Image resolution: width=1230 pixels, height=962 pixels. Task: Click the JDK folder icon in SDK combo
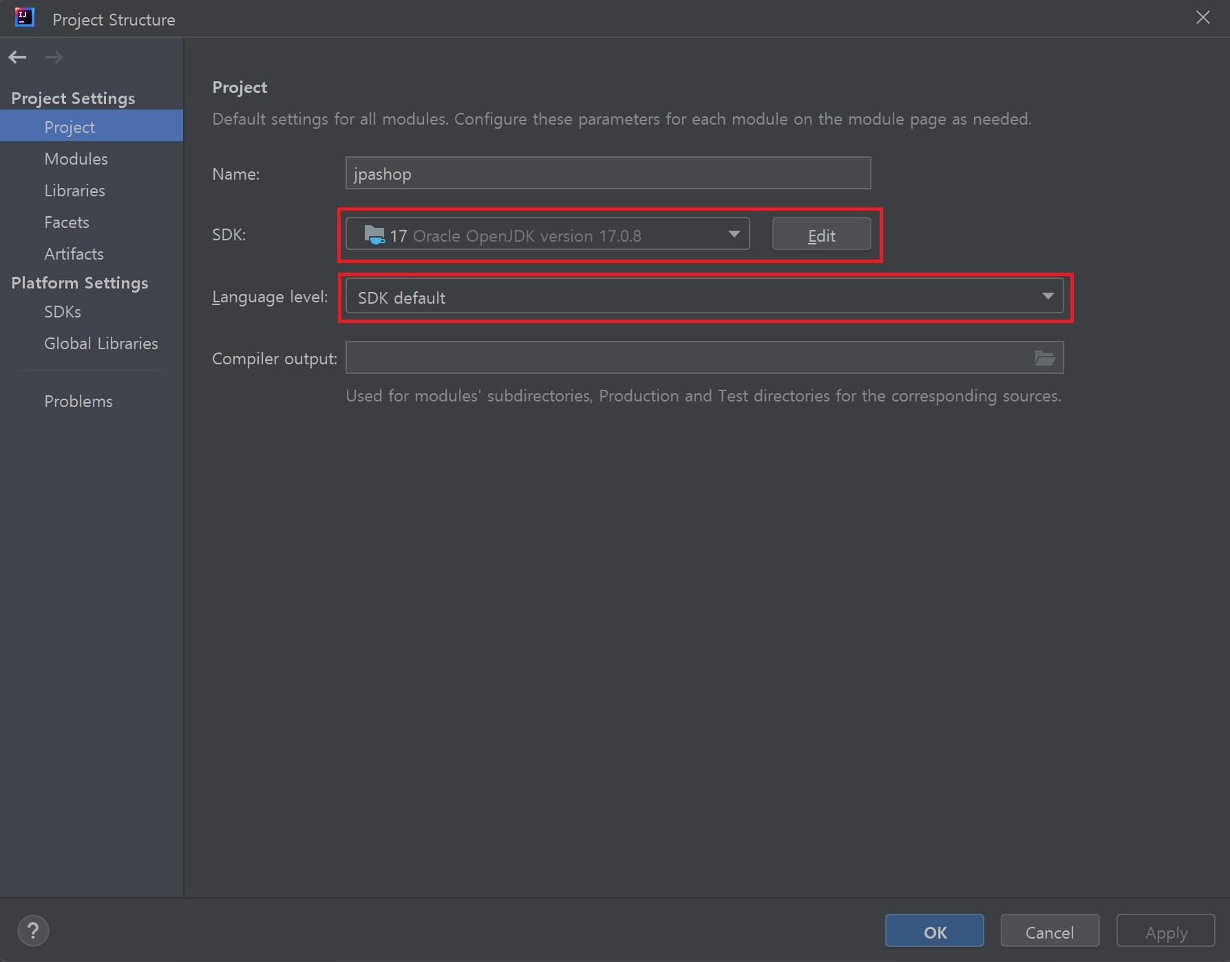[x=374, y=236]
